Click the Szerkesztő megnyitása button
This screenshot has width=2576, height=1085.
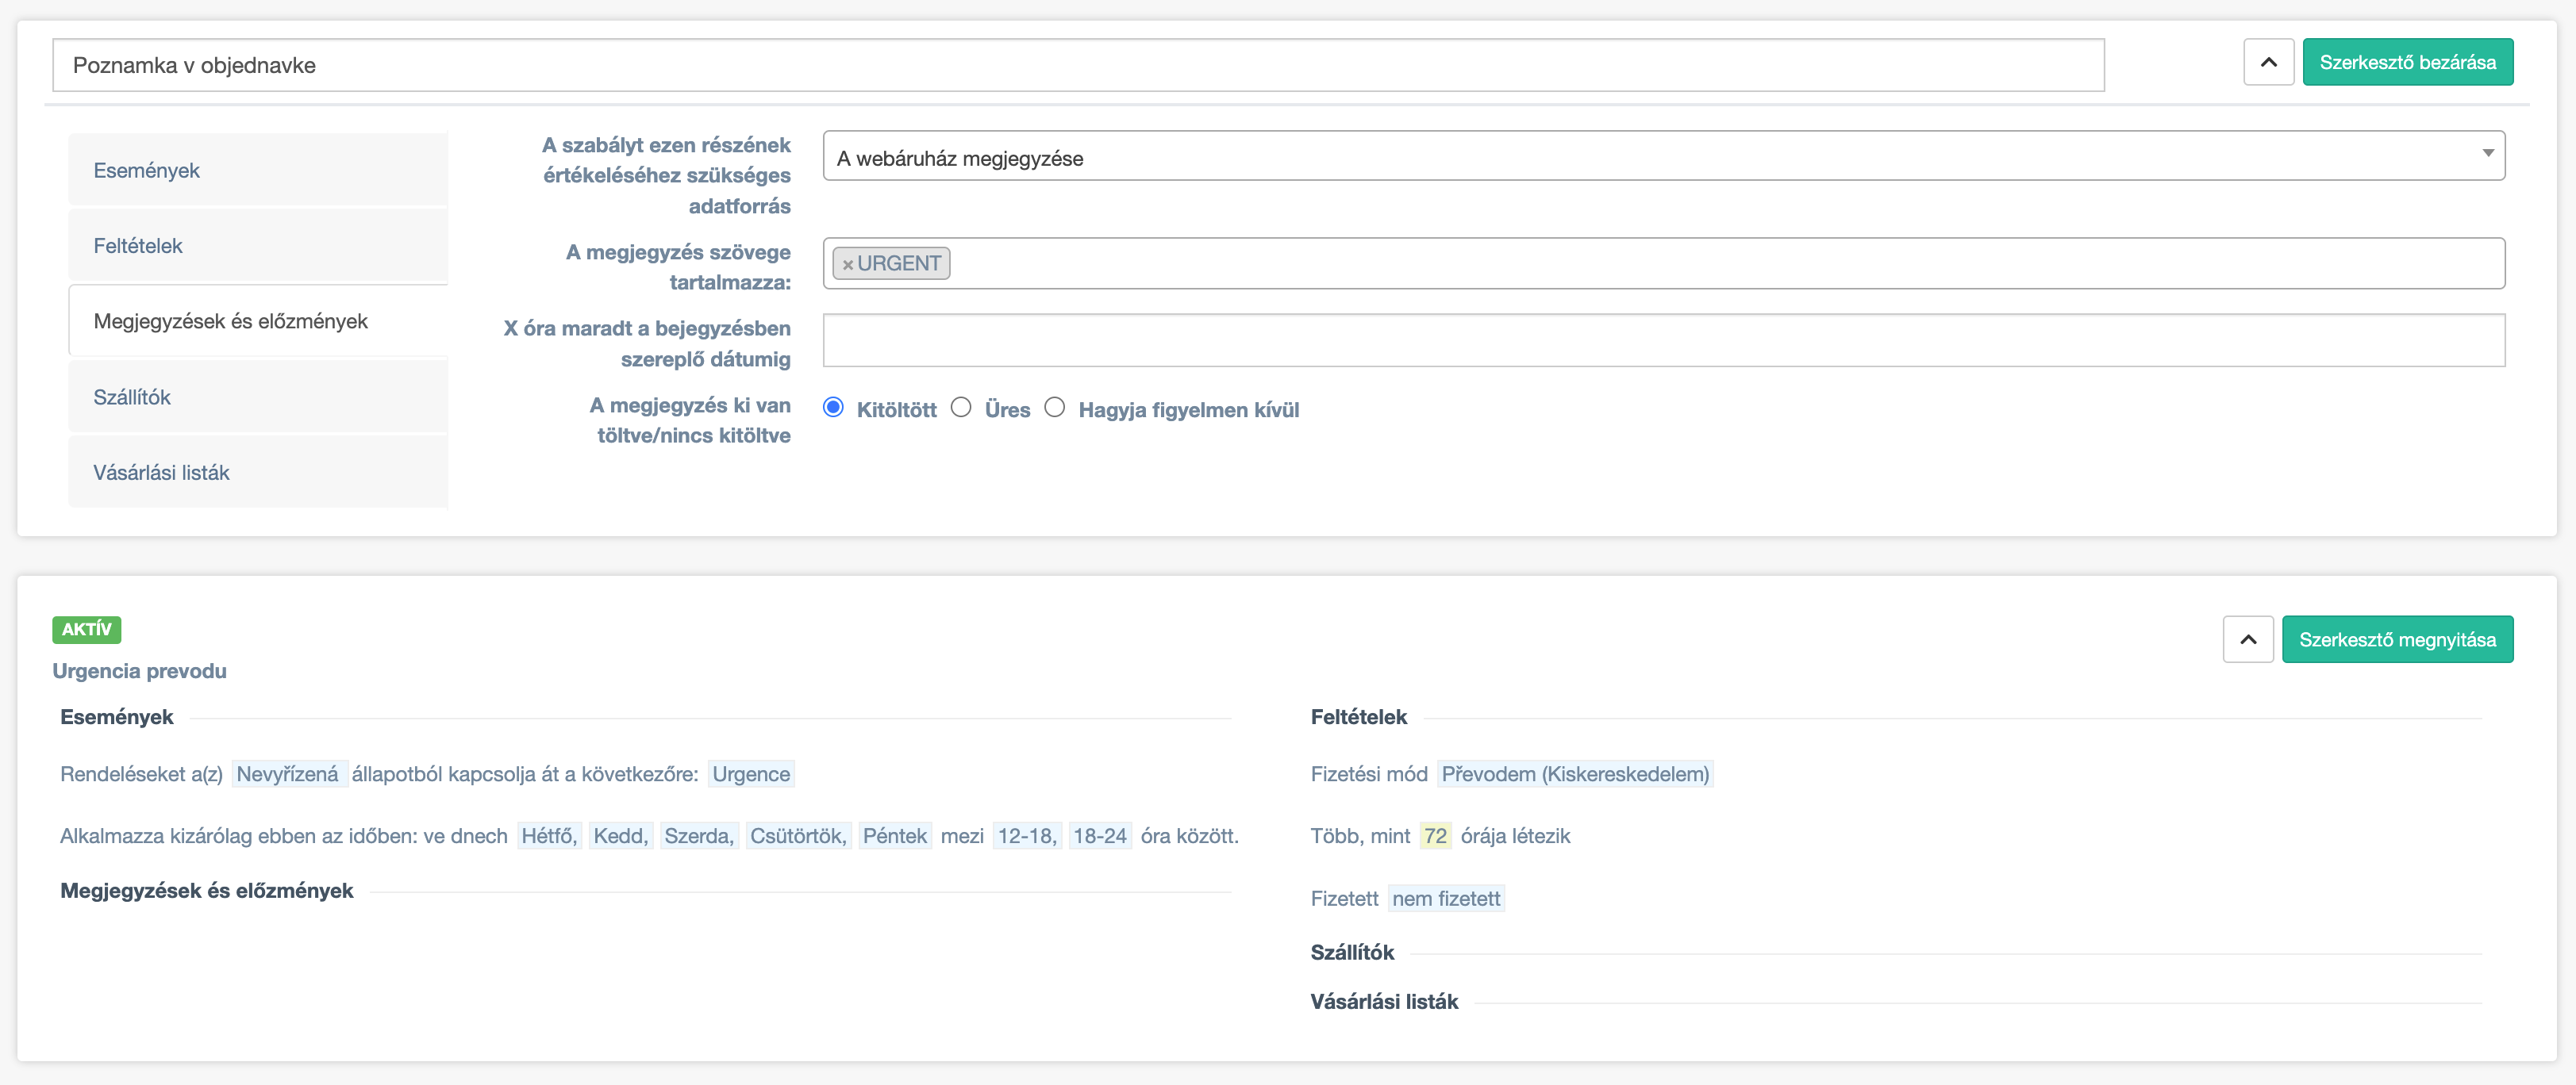(x=2397, y=639)
